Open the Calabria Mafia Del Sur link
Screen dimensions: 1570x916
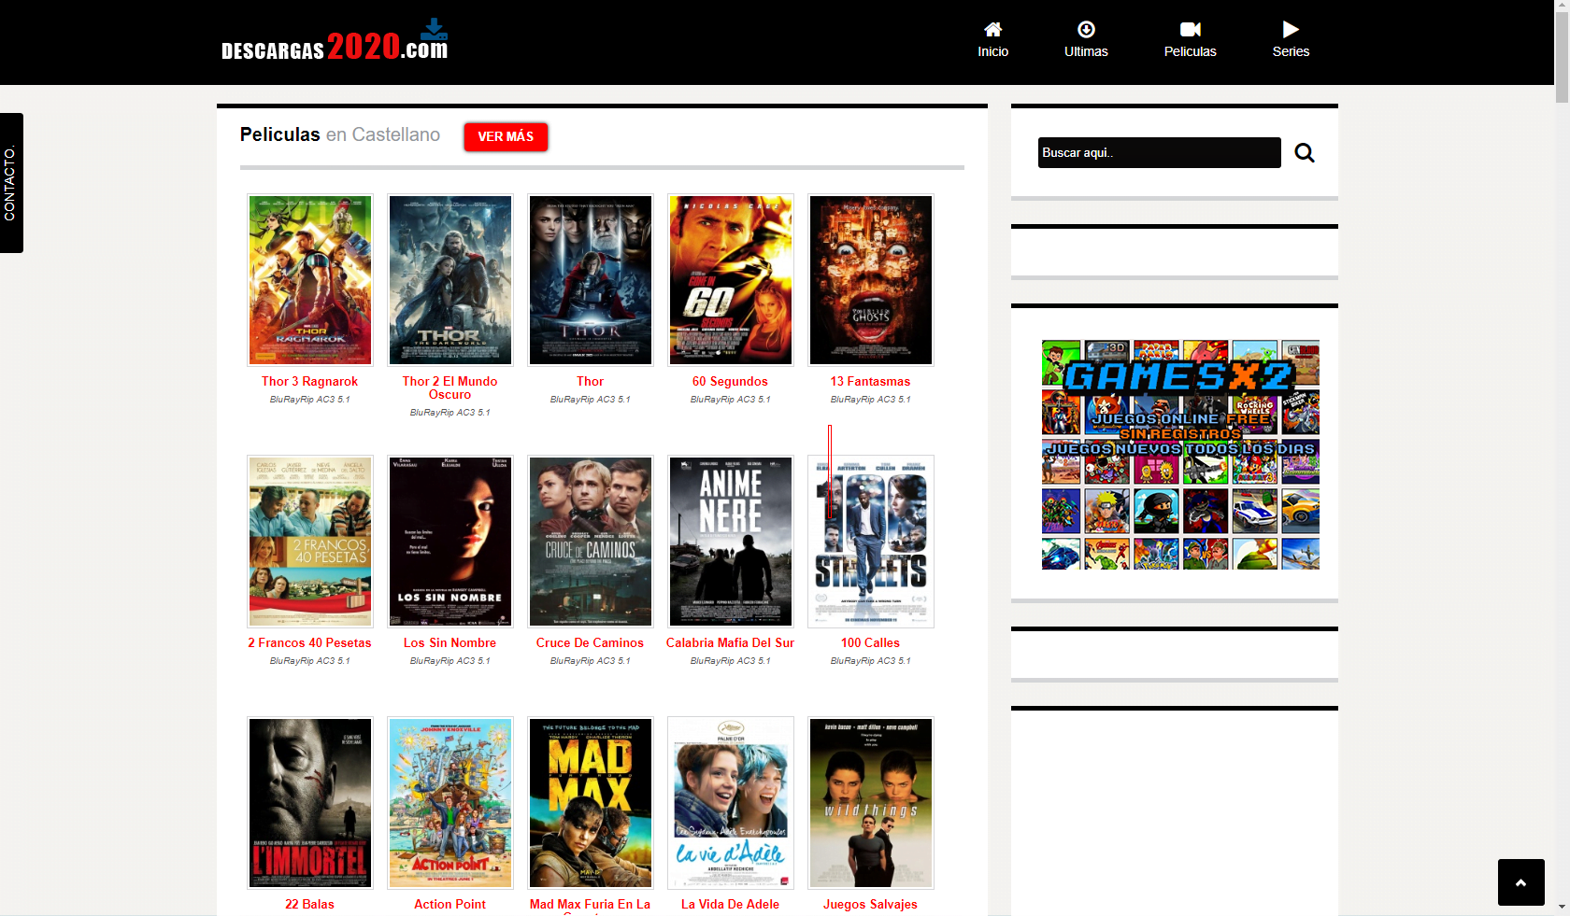tap(730, 643)
